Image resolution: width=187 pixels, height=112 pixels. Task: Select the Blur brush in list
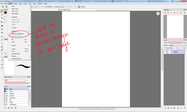[16, 100]
